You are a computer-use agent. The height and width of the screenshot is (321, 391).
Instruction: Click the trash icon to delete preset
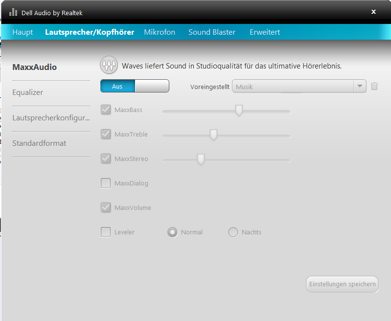[x=374, y=86]
